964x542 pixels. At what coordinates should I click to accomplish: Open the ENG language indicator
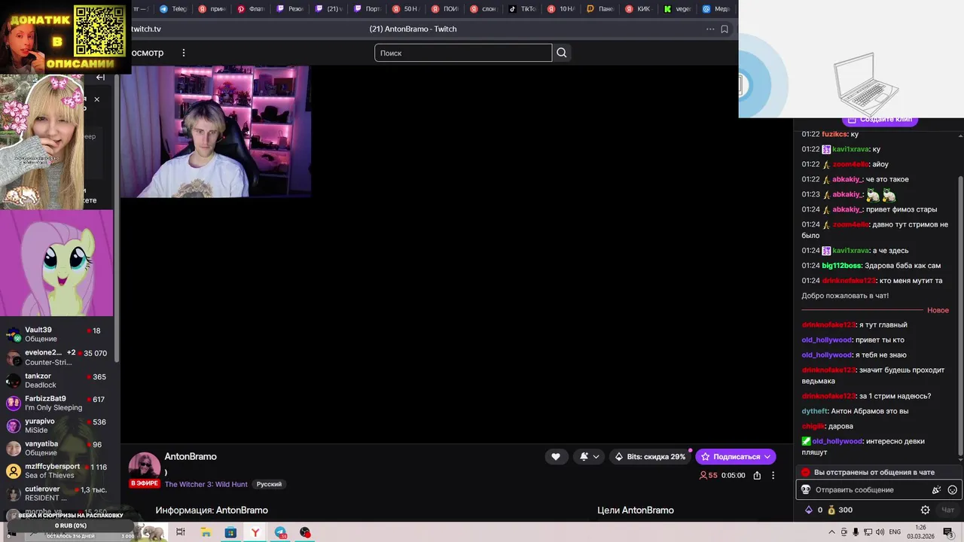(895, 532)
